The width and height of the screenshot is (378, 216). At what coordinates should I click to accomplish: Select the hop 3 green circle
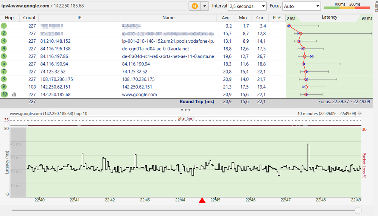point(4,41)
